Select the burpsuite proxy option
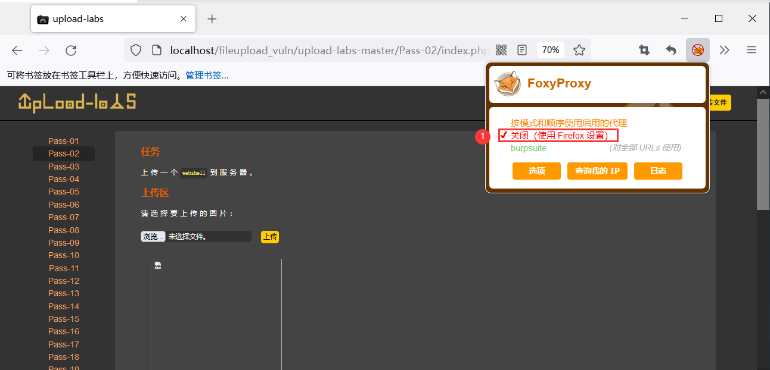Image resolution: width=770 pixels, height=370 pixels. tap(529, 148)
